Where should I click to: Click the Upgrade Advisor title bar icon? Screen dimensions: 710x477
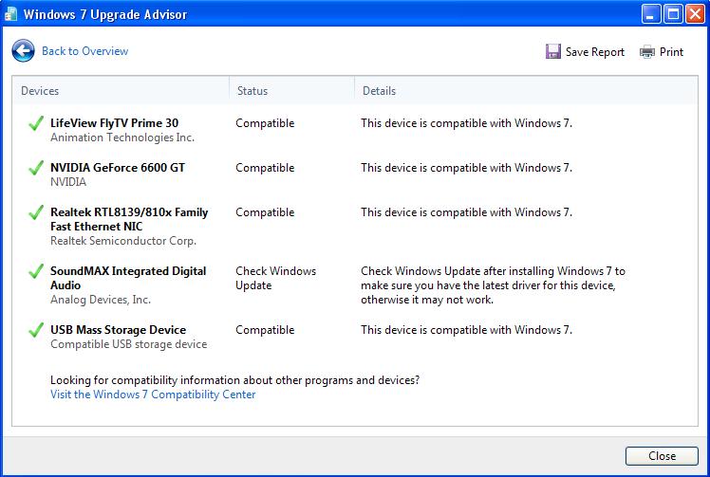tap(10, 14)
